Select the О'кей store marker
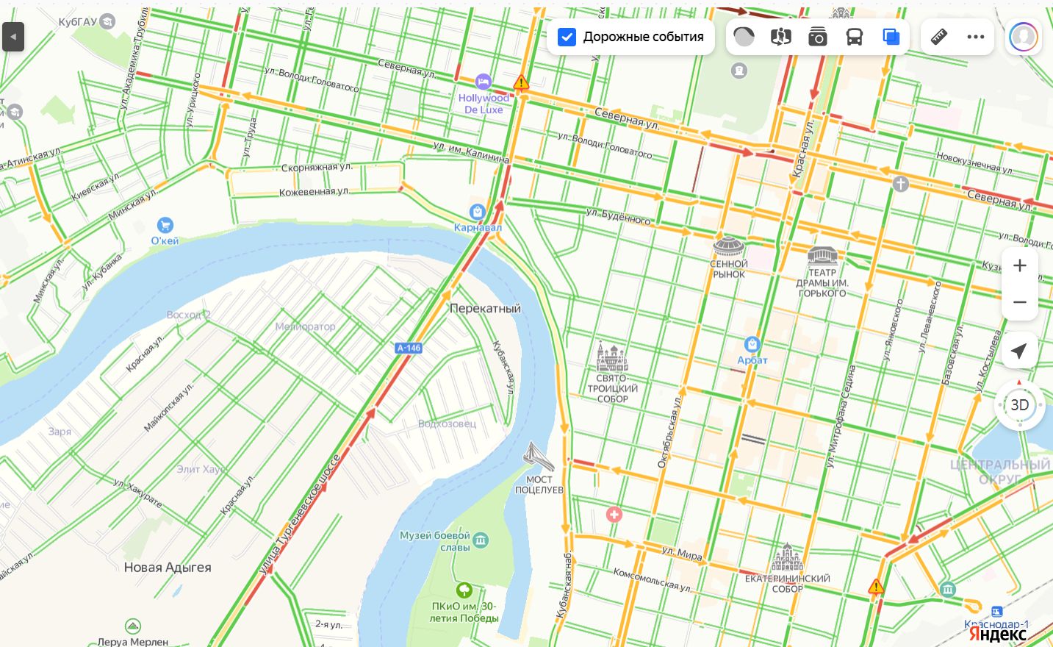1053x647 pixels. [165, 226]
